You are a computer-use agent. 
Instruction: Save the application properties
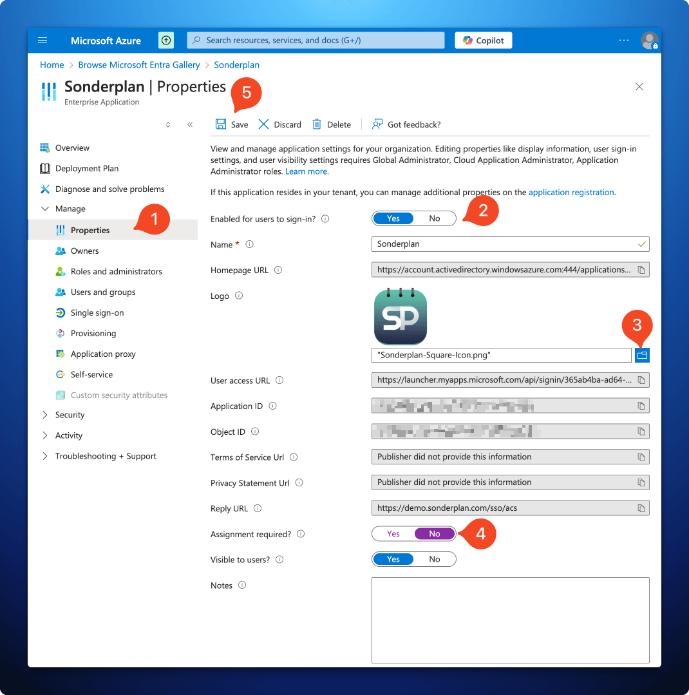coord(232,124)
